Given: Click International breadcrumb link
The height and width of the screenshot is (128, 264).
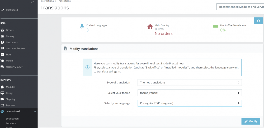Looking at the screenshot, I should [x=47, y=1].
